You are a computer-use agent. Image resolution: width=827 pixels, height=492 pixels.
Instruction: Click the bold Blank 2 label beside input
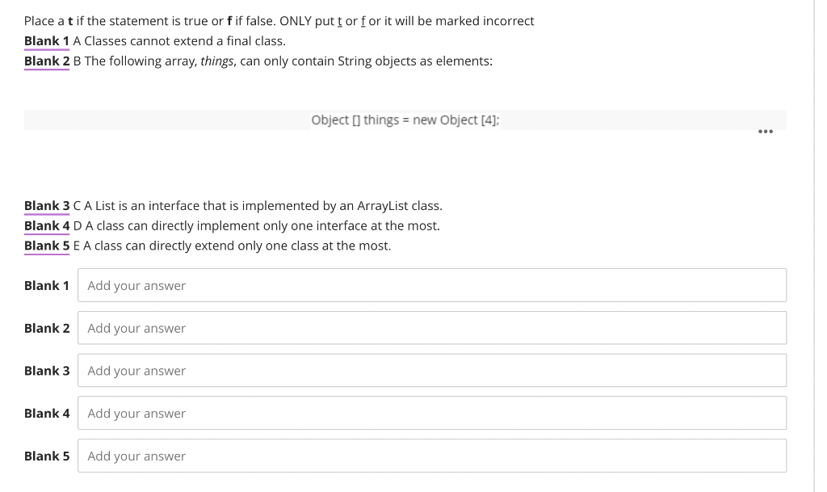tap(47, 329)
